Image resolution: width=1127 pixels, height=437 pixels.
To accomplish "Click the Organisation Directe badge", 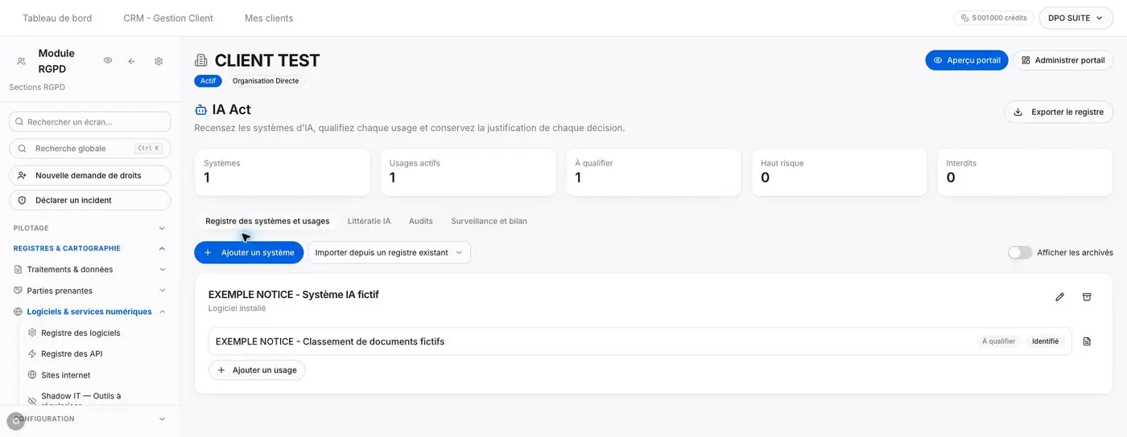I will [266, 81].
